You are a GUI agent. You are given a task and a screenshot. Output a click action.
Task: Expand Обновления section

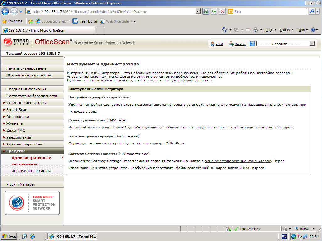[32, 117]
